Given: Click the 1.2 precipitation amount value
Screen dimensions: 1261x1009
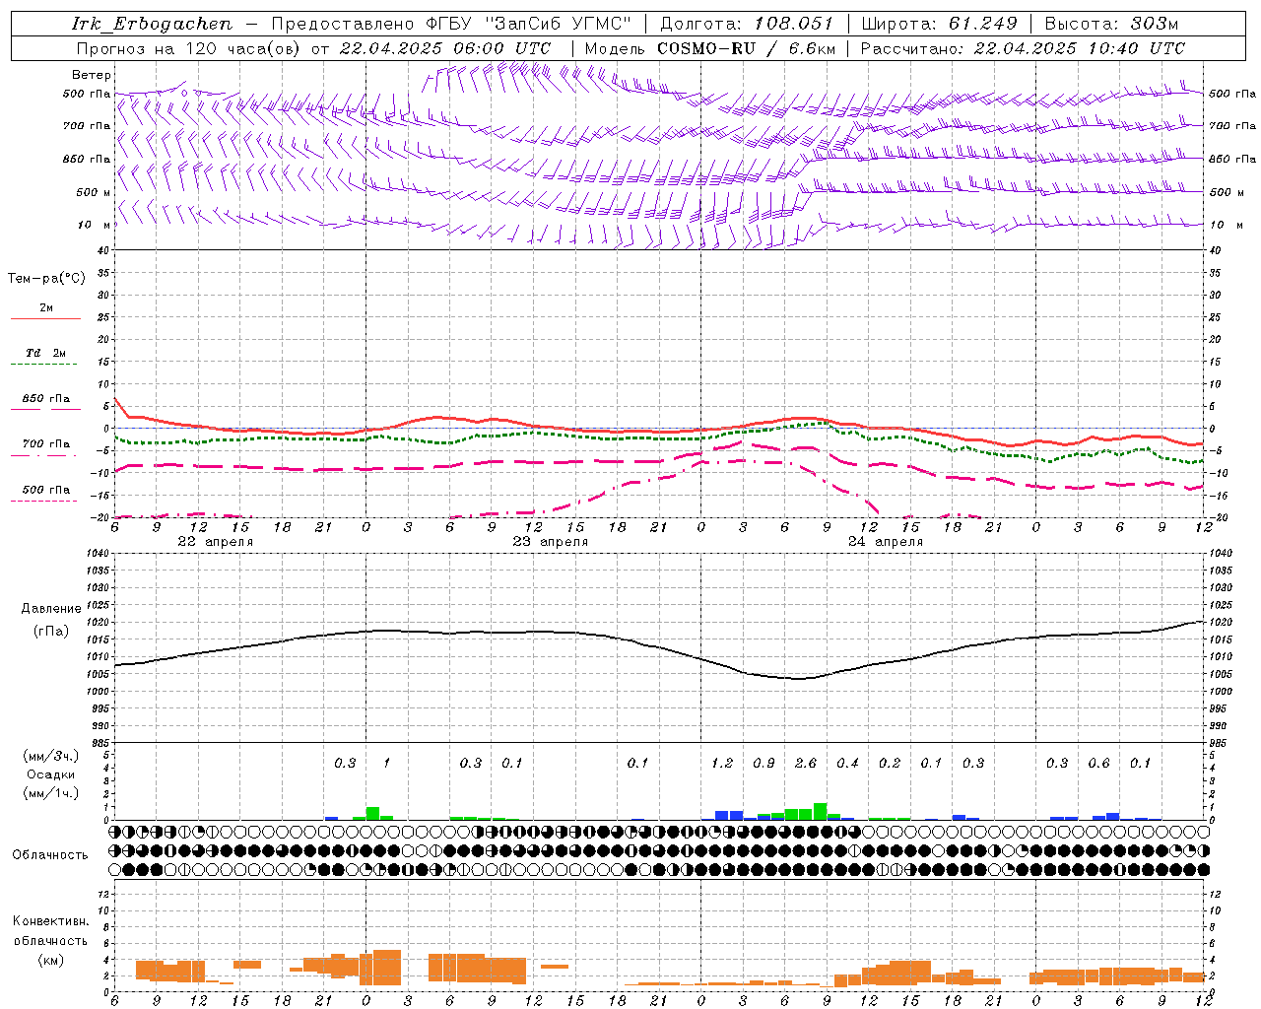Looking at the screenshot, I should point(722,763).
